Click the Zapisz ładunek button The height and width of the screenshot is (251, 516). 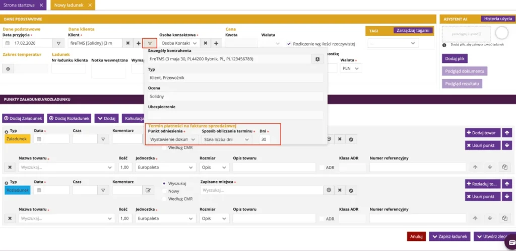449,236
